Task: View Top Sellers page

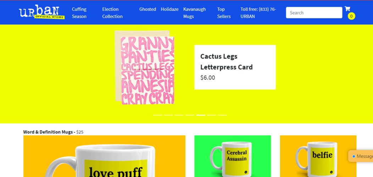Action: 224,13
